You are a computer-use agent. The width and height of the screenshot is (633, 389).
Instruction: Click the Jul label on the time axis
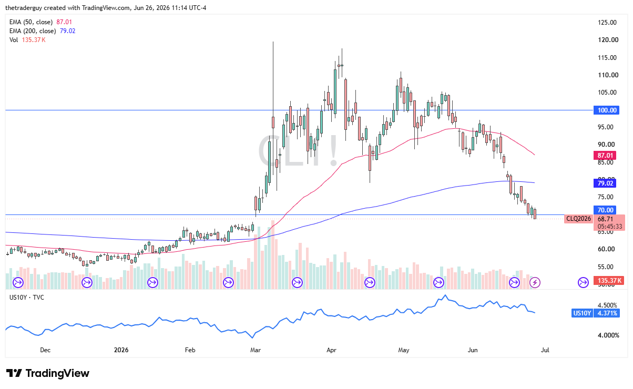click(x=545, y=350)
